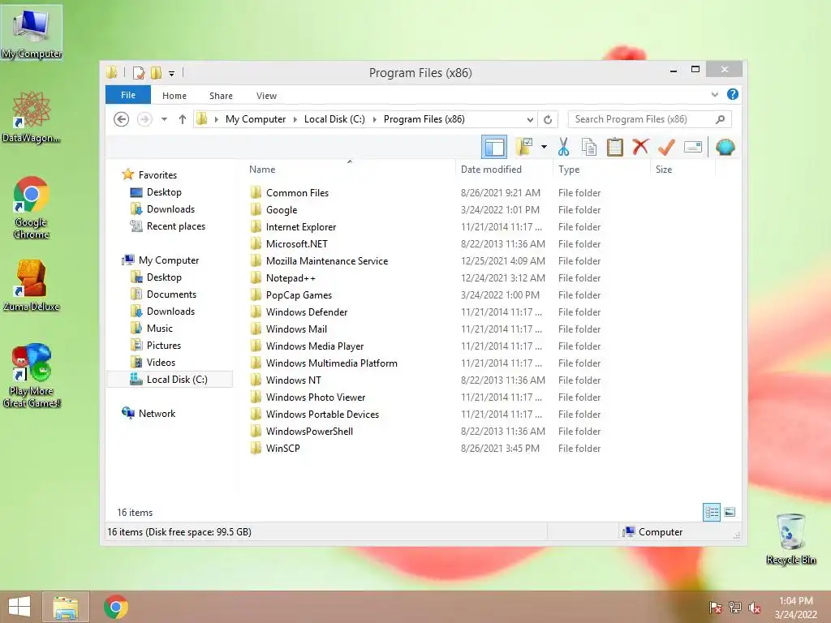Open address bar history dropdown
Screen dimensions: 831x623
point(529,119)
